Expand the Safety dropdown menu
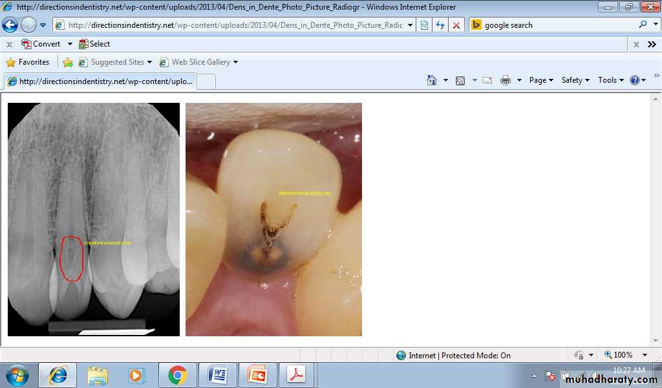This screenshot has height=388, width=662. pyautogui.click(x=575, y=80)
